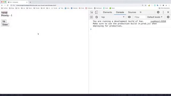Viewport: 171px width, 96px height.
Task: Open the Calendar bookmark
Action: [74, 8]
